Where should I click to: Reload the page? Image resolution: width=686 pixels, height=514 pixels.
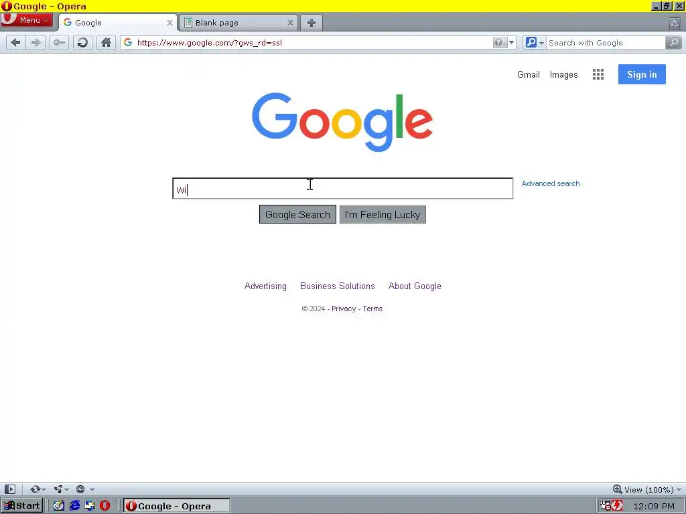(82, 42)
